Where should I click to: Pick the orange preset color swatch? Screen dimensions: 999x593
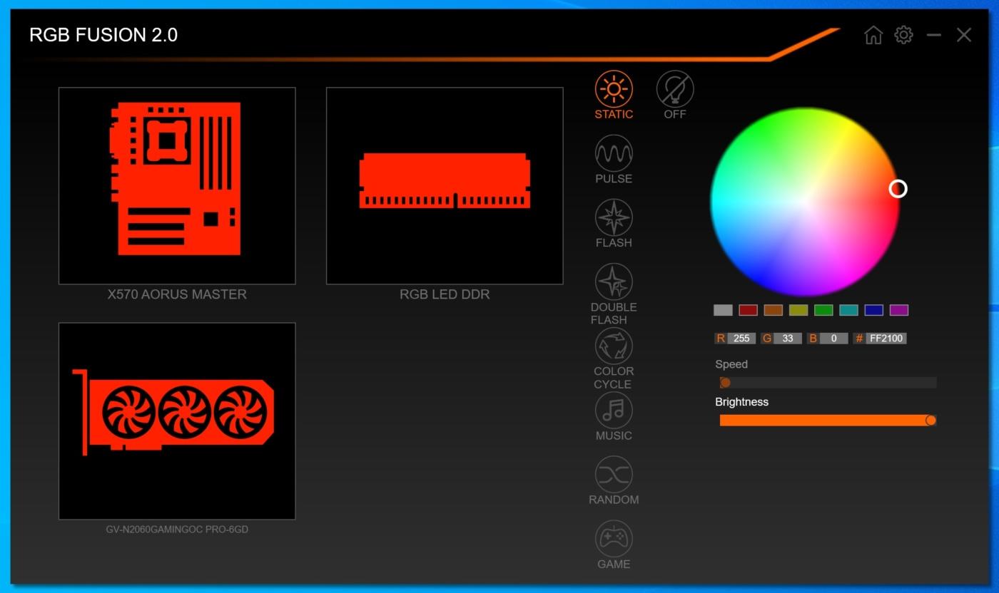click(774, 310)
